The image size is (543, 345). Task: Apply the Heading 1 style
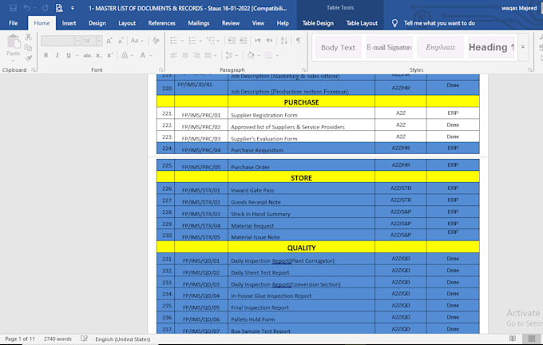491,47
